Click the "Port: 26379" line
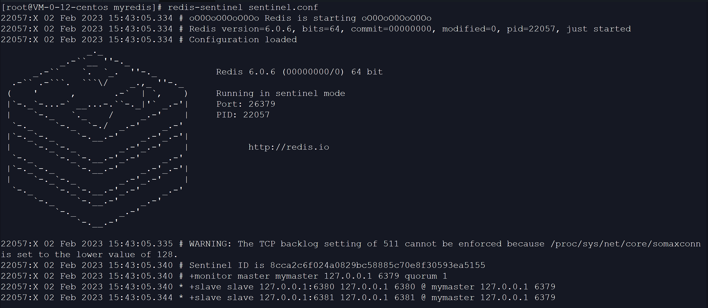 pos(246,104)
